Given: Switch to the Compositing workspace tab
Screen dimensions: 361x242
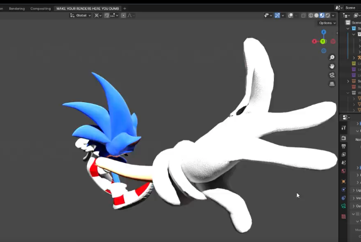Looking at the screenshot, I should [40, 9].
